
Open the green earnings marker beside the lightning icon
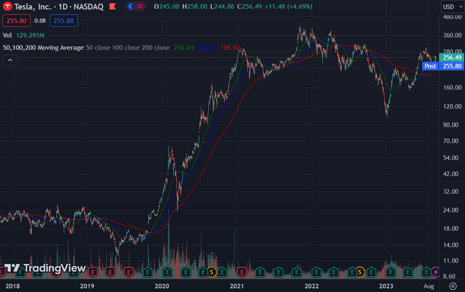(x=426, y=272)
